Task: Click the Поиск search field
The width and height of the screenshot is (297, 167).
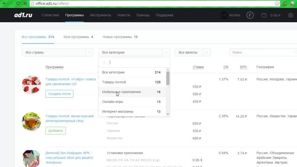Action: click(x=263, y=52)
